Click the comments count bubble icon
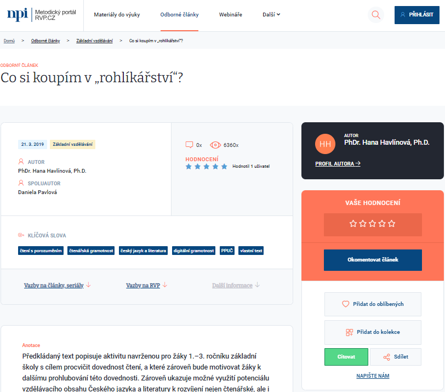Viewport: 445px width, 392px height. point(190,145)
